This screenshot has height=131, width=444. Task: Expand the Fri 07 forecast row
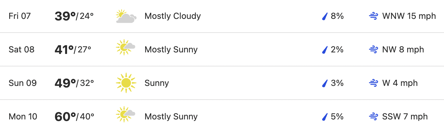click(x=222, y=16)
